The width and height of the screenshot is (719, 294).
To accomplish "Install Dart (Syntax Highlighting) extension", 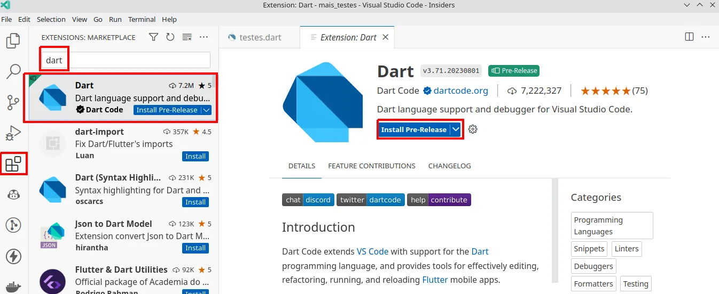I will point(196,202).
